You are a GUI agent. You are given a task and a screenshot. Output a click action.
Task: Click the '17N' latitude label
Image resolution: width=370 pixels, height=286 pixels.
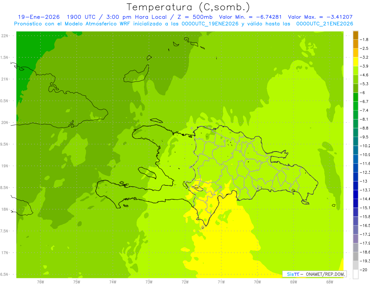[4, 253]
